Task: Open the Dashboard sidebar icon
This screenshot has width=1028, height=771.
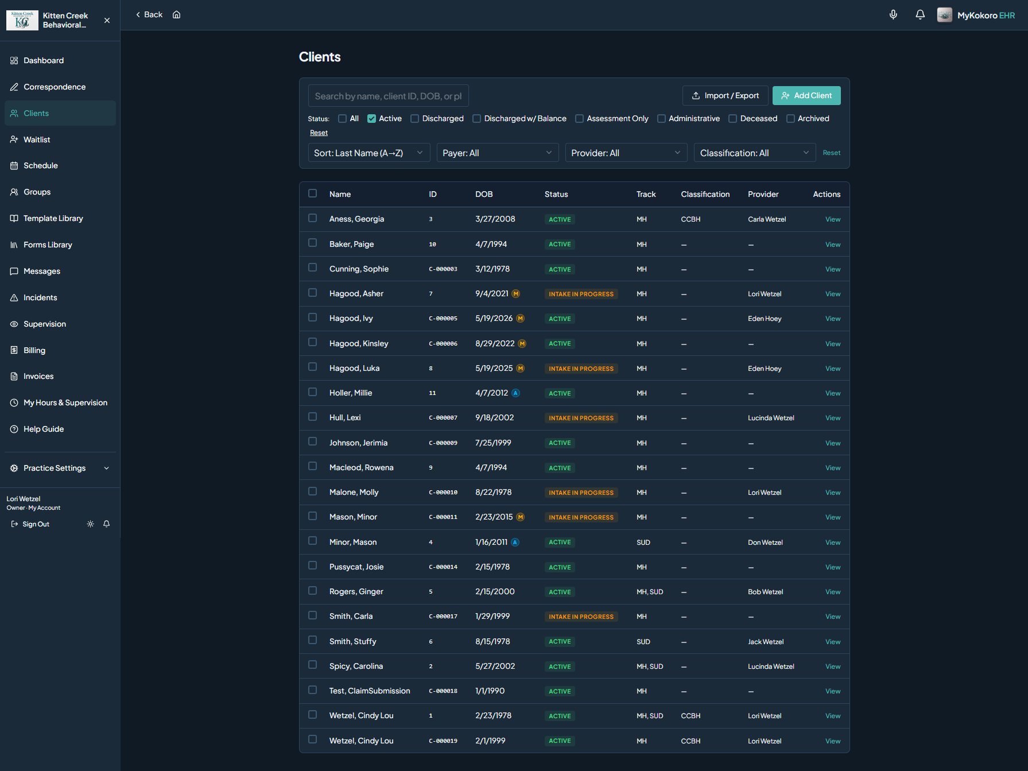Action: [x=14, y=60]
